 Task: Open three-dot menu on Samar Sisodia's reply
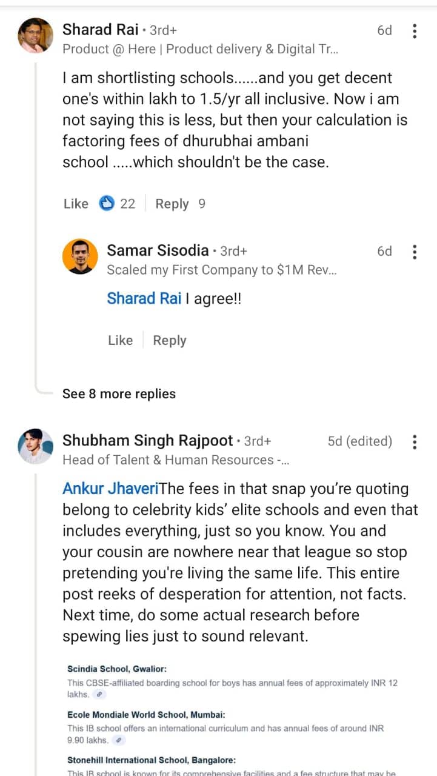coord(415,252)
